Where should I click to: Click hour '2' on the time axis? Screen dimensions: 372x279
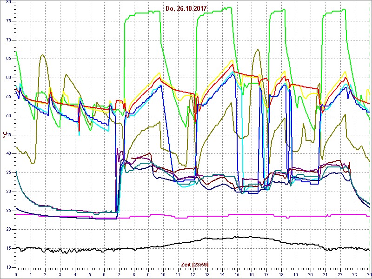point(45,274)
